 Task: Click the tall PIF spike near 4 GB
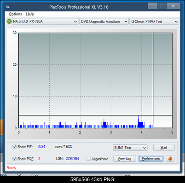[x=139, y=122]
